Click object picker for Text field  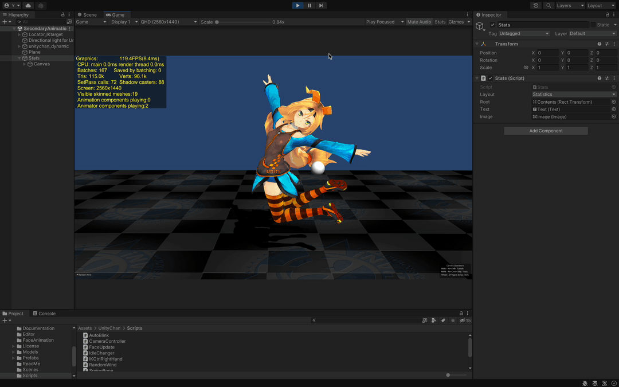(x=614, y=110)
